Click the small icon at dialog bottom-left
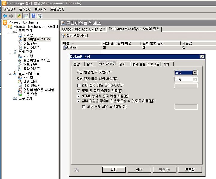The image size is (216, 179). (x=76, y=170)
